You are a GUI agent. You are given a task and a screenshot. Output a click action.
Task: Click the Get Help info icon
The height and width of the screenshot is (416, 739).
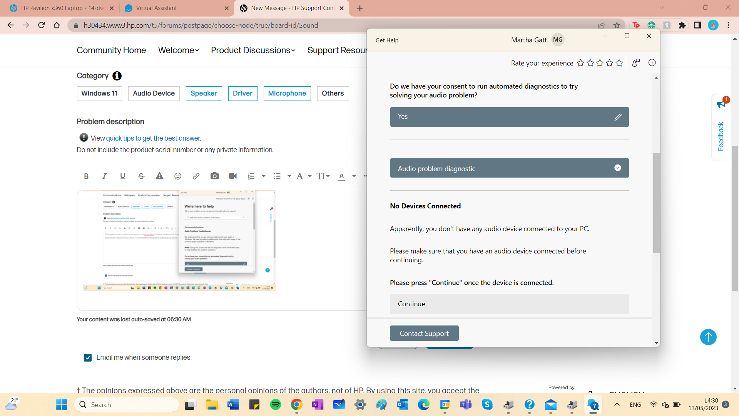[x=652, y=63]
